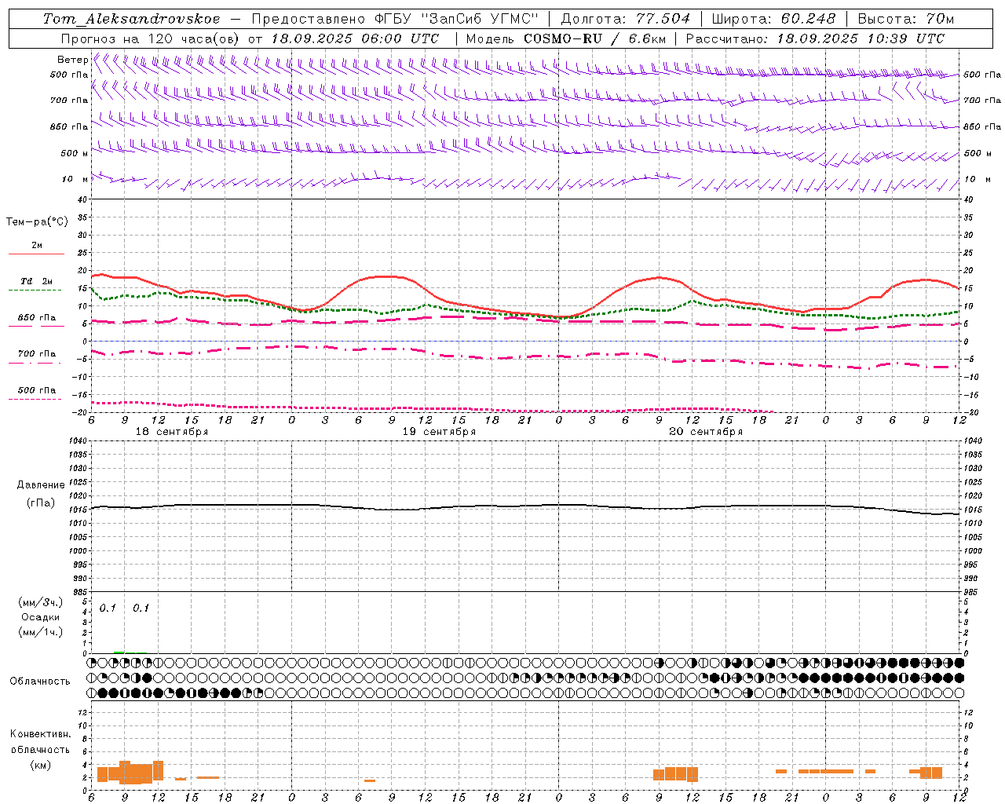The width and height of the screenshot is (1005, 804).
Task: Select the provider text ФГБУ "ЗапСиб УГМС"
Action: coord(456,19)
